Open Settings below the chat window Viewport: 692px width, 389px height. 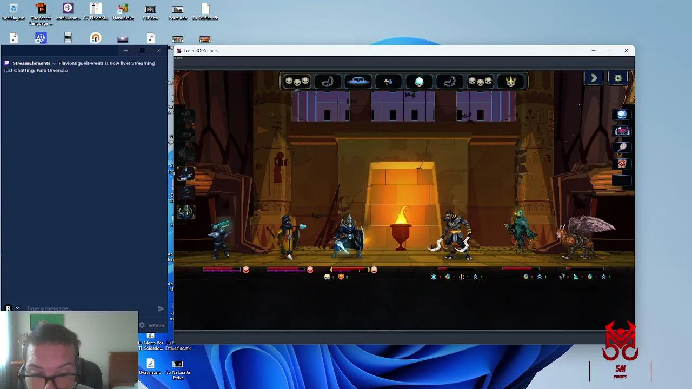tap(152, 325)
